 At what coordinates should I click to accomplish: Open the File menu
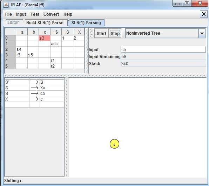pyautogui.click(x=8, y=14)
